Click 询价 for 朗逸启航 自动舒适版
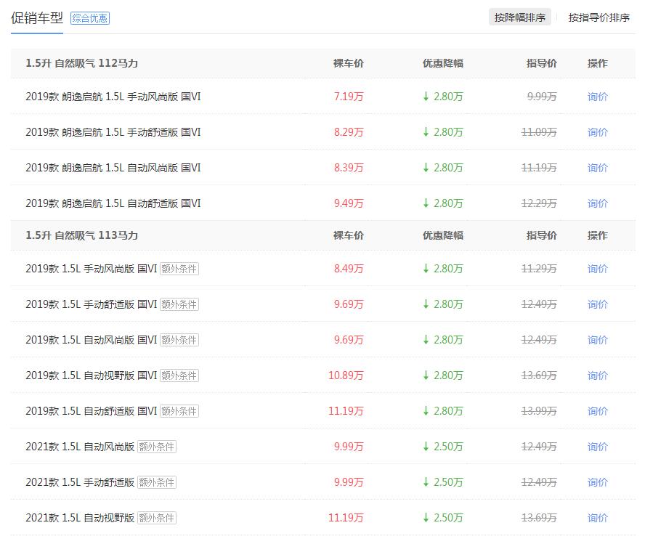 tap(597, 203)
